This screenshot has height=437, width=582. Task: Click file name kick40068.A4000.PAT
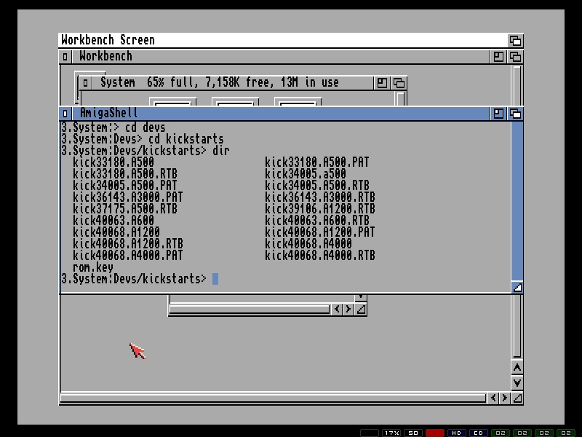coord(128,256)
